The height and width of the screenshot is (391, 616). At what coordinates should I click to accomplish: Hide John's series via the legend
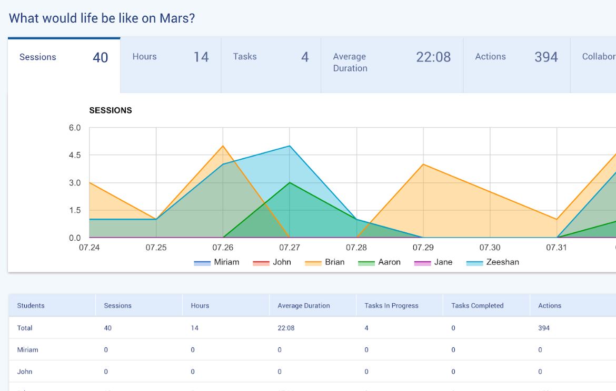pos(272,262)
